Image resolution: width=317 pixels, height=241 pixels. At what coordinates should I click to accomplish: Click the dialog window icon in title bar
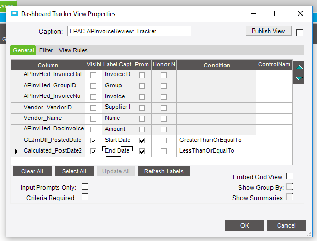tap(14, 14)
